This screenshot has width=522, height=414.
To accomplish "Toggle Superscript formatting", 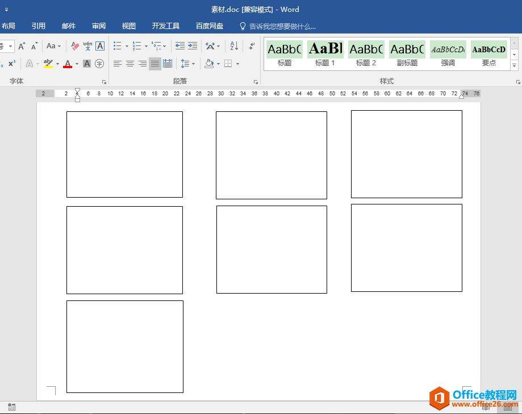I will 12,64.
